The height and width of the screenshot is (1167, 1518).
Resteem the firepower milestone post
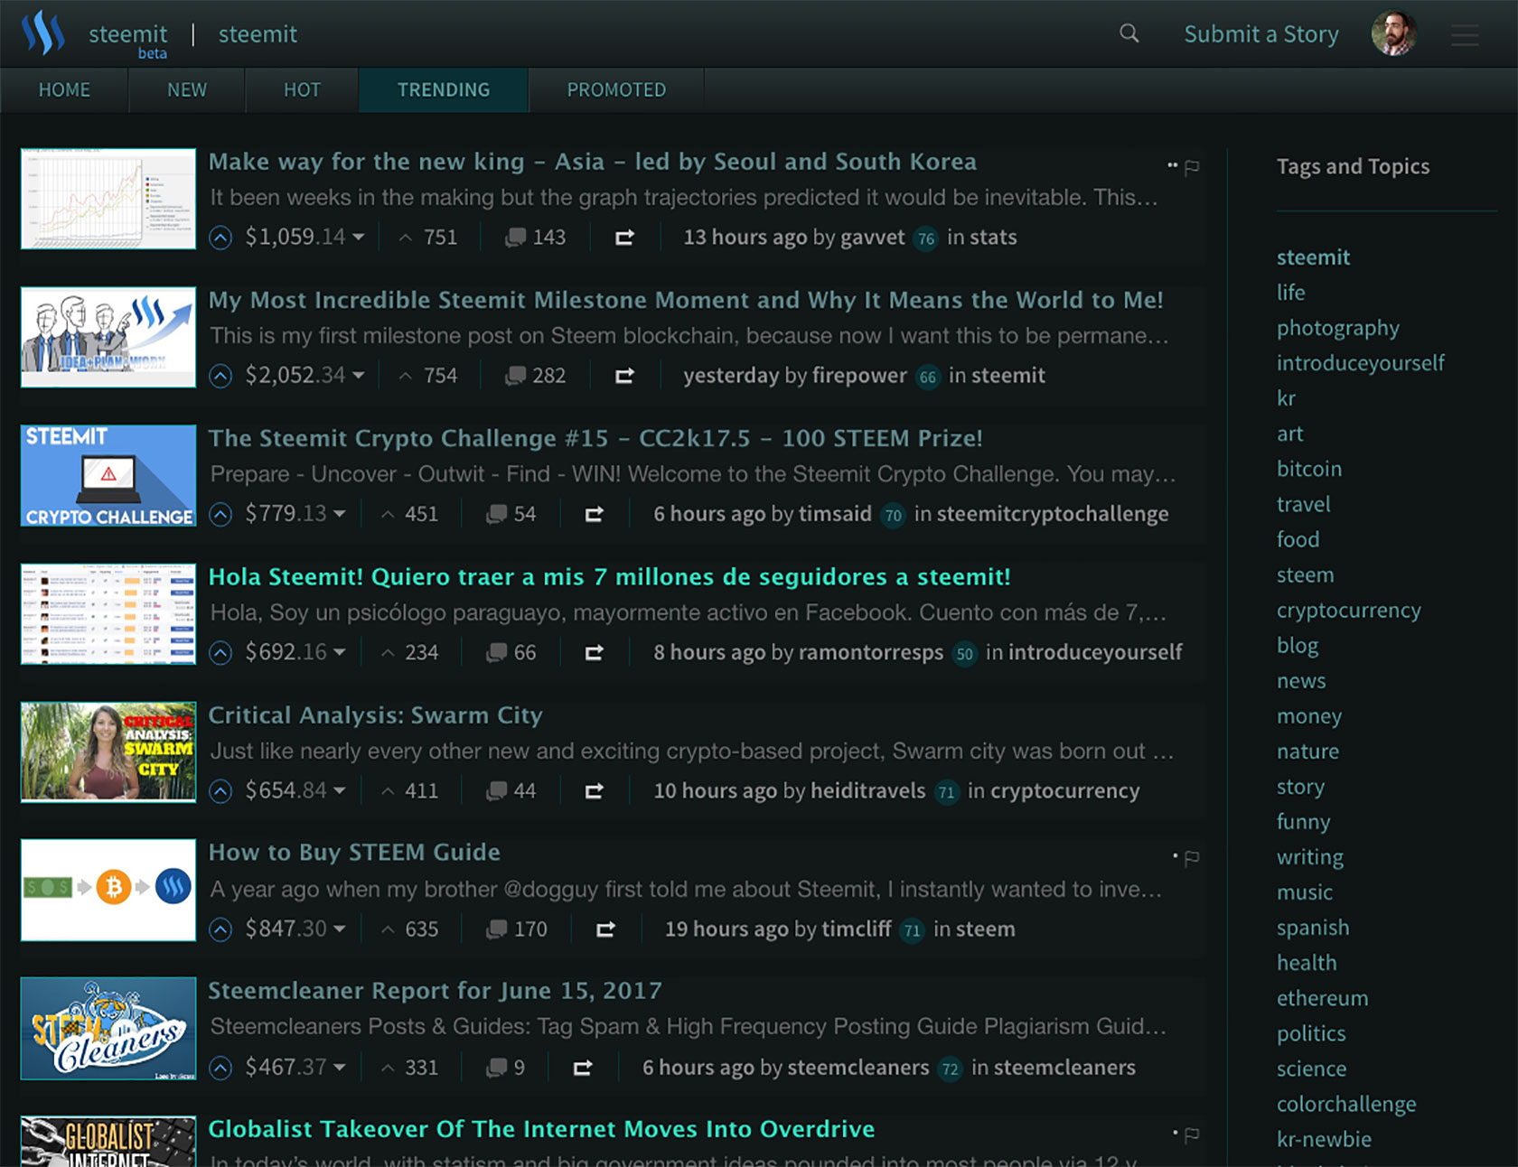(624, 376)
